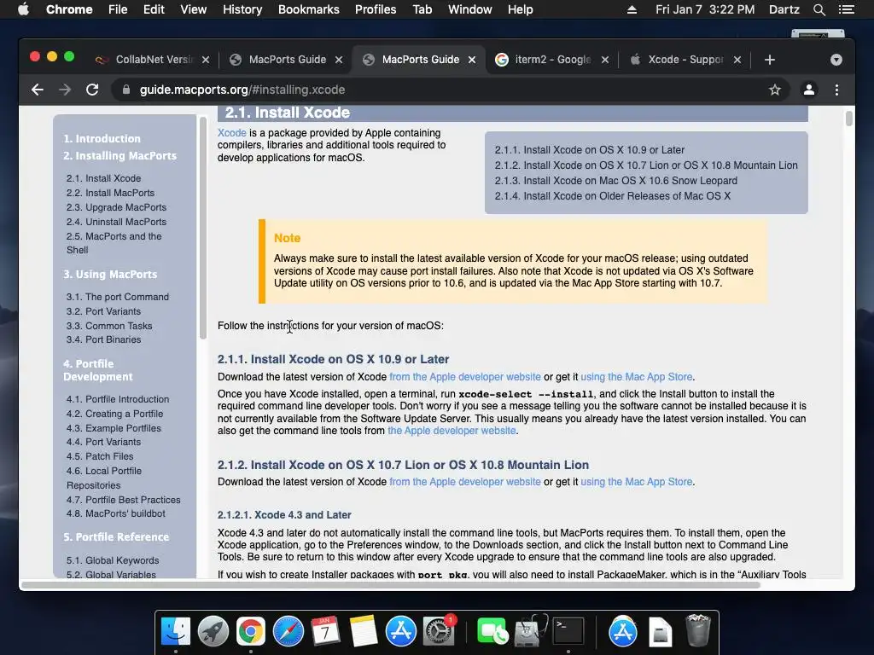Open sidebar 3.2 Port Variants

point(103,311)
